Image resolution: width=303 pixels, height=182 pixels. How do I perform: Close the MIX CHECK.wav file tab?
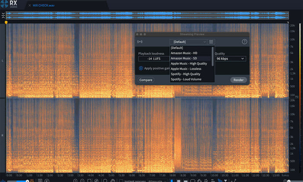coord(29,6)
